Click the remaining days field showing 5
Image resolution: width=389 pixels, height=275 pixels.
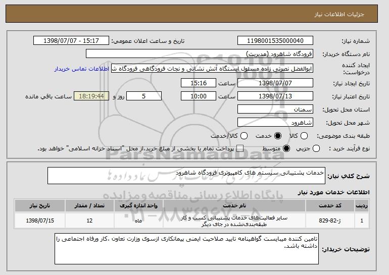coord(144,96)
